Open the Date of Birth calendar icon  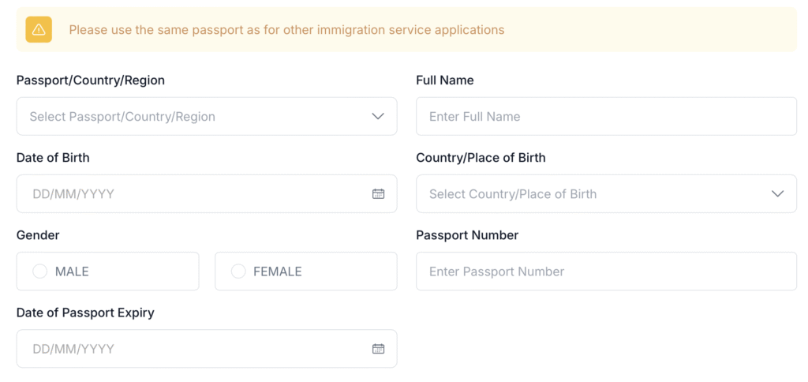click(378, 194)
